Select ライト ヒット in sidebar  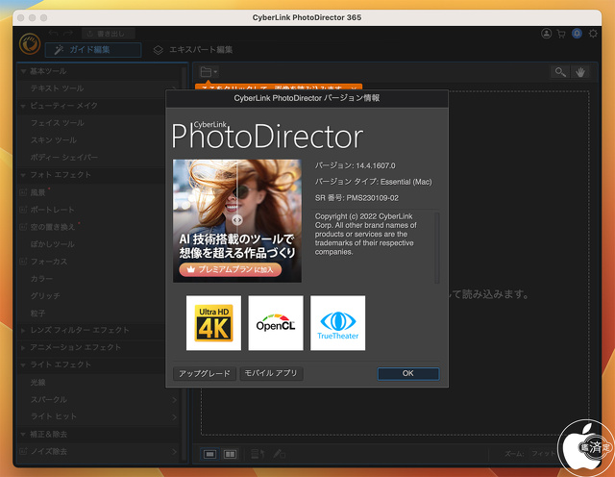(54, 416)
